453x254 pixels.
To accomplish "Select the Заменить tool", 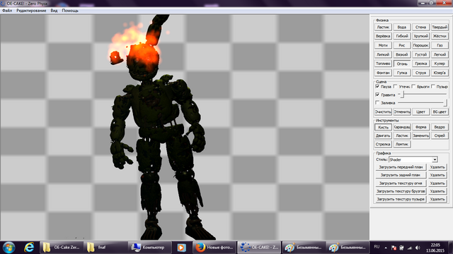I will (420, 135).
